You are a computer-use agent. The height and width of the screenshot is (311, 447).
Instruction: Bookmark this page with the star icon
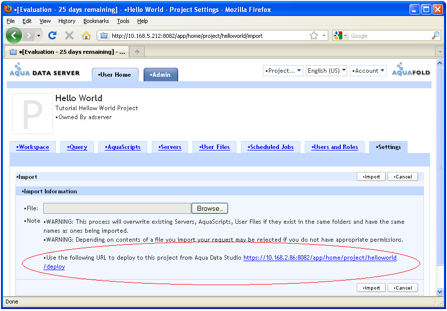point(314,36)
